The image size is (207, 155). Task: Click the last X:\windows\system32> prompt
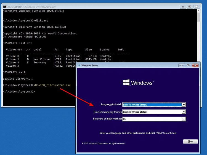click(19, 91)
